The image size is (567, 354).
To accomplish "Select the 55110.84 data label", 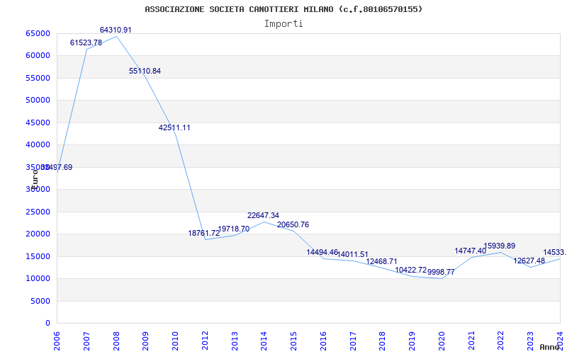I will pos(145,72).
